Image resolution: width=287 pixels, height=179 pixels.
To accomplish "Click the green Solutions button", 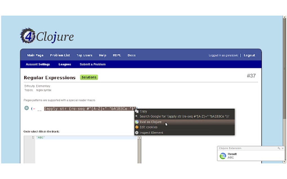I will [x=89, y=77].
